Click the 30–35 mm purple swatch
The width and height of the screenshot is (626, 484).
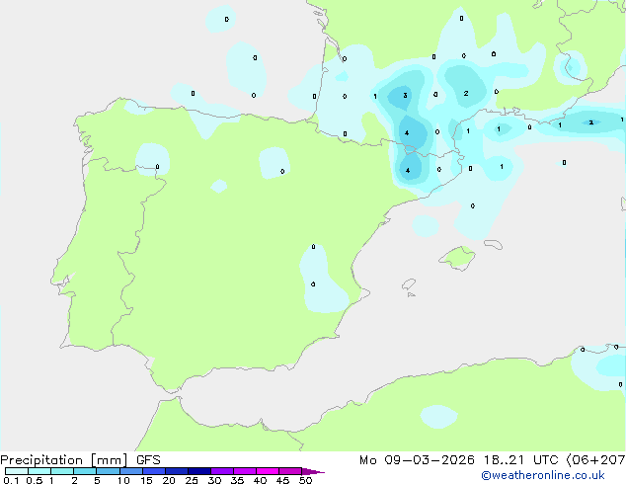click(x=221, y=471)
